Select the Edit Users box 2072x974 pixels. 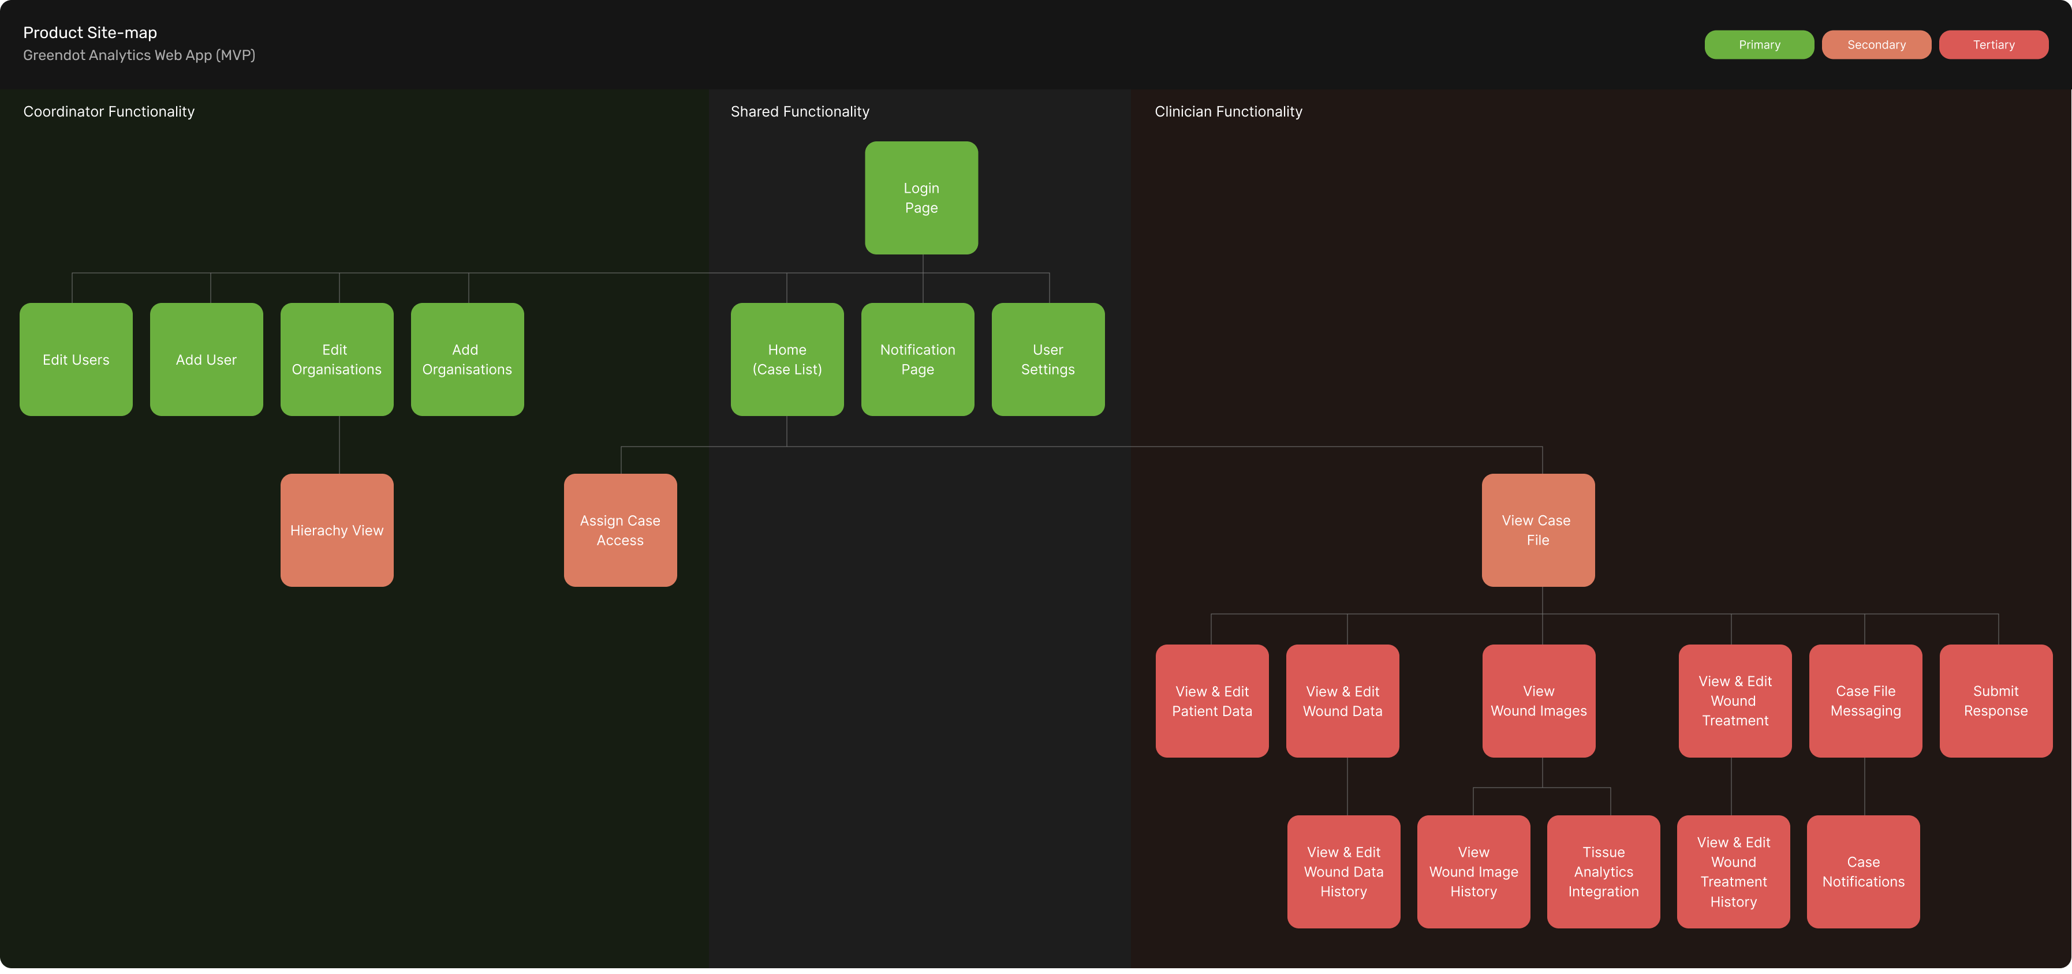point(76,359)
